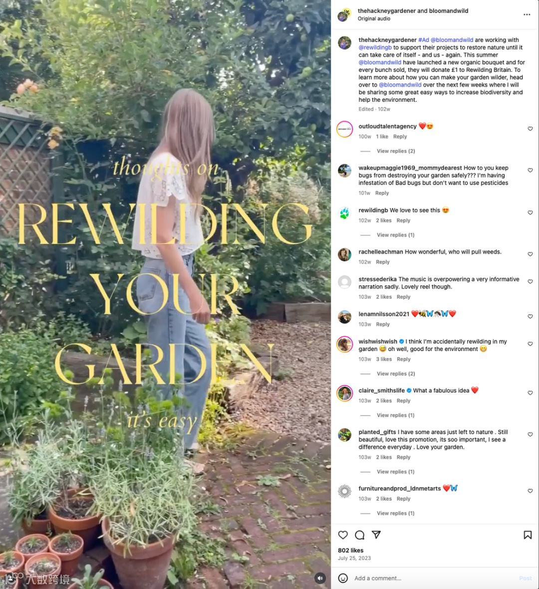Image resolution: width=539 pixels, height=589 pixels.
Task: Click the Post button for a comment
Action: [525, 578]
